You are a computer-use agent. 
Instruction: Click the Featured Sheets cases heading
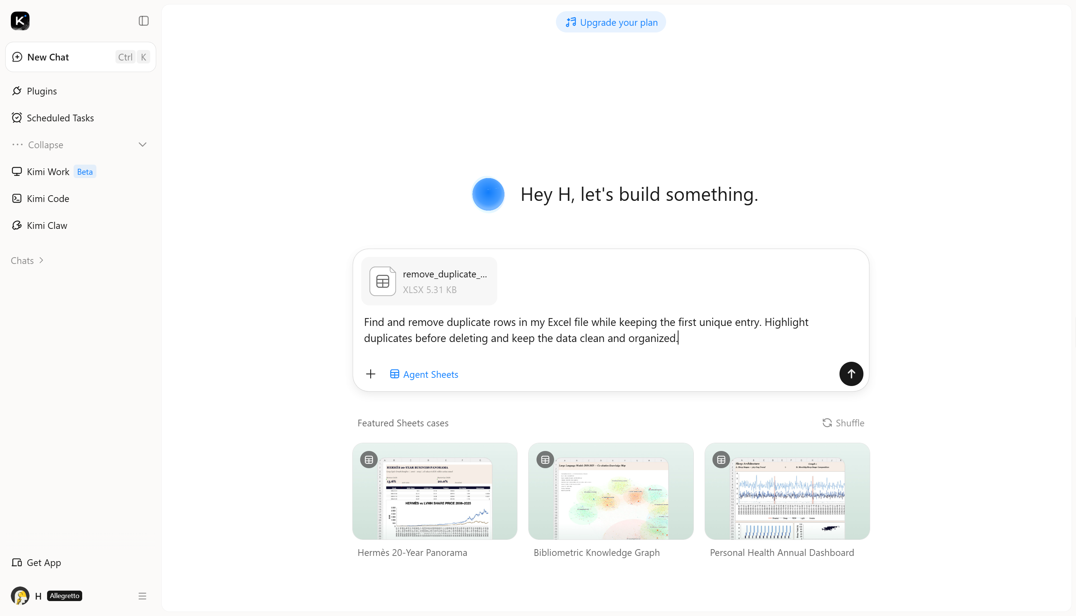(403, 423)
